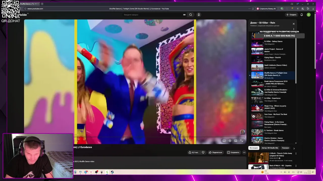Screen dimensions: 323x181
Task: Select Автор: SN Studio Mix chip
Action: pos(270,148)
